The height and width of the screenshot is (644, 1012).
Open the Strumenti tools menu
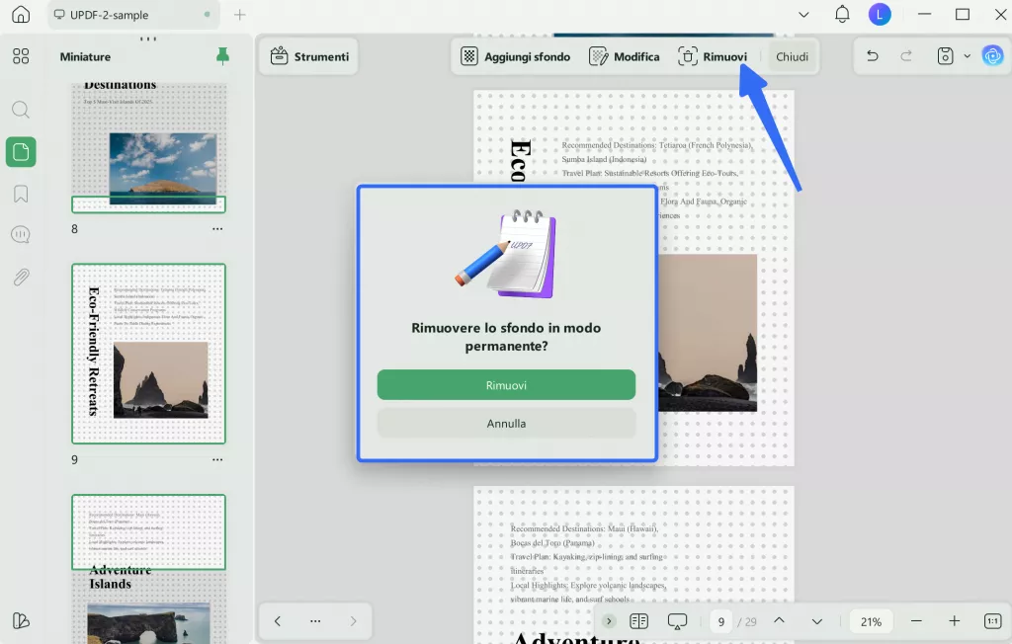tap(309, 56)
